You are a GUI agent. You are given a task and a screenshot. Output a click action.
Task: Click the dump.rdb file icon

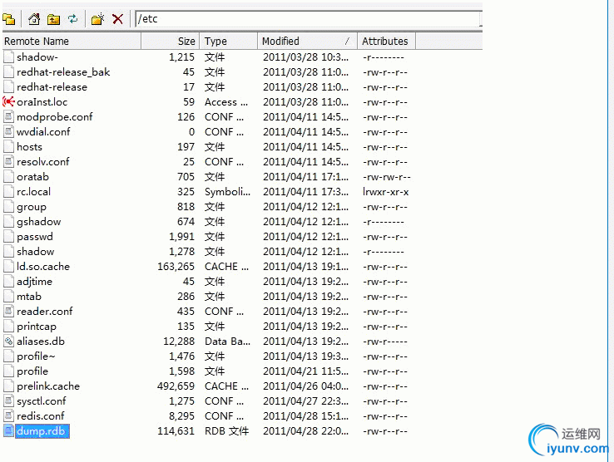point(8,431)
